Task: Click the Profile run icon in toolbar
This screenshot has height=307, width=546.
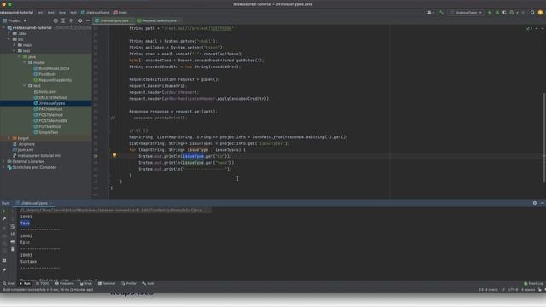Action: [512, 13]
